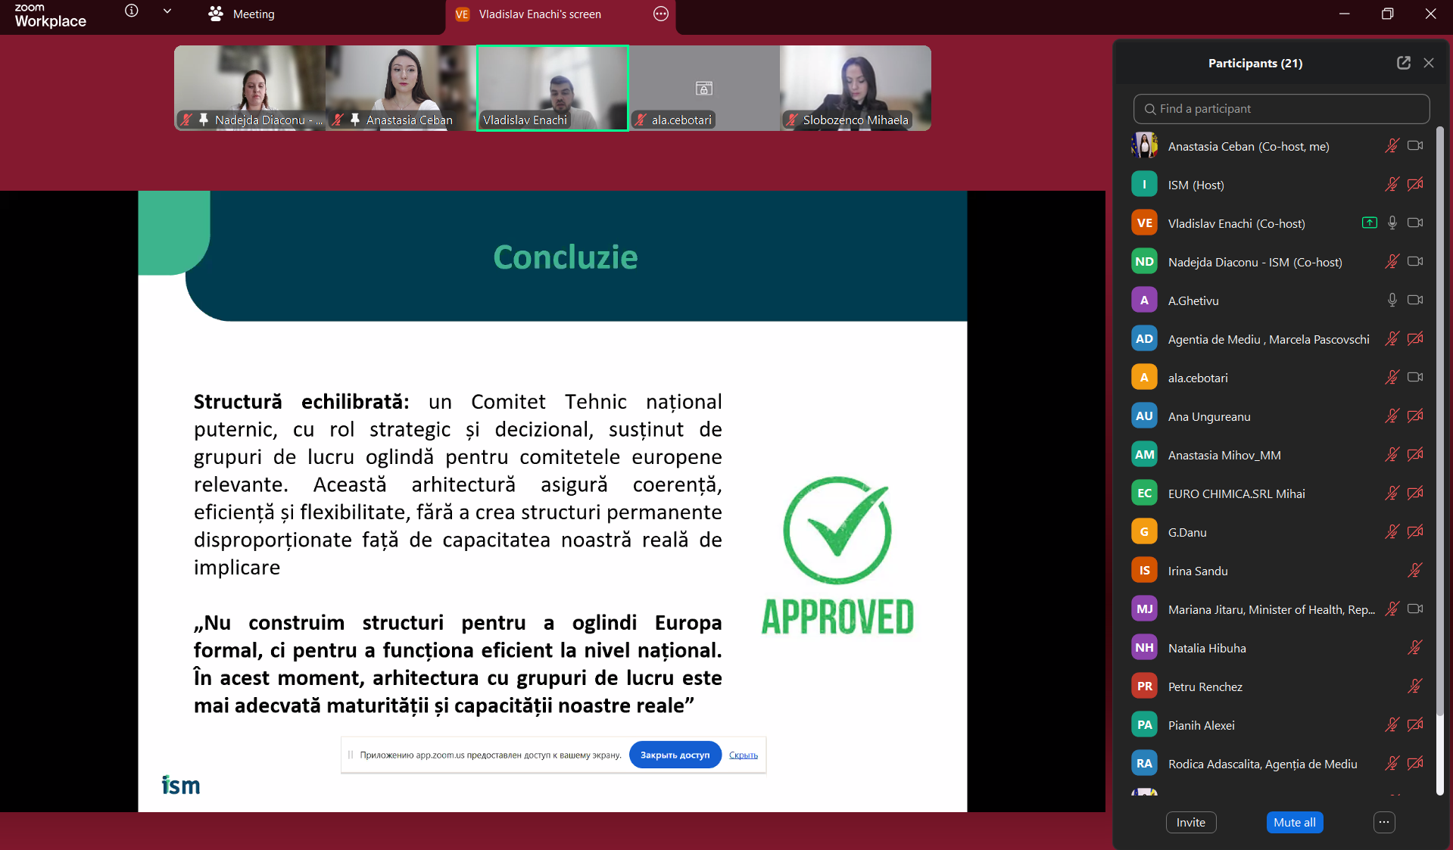Click ISM host's disabled camera icon
The width and height of the screenshot is (1453, 850).
1414,185
